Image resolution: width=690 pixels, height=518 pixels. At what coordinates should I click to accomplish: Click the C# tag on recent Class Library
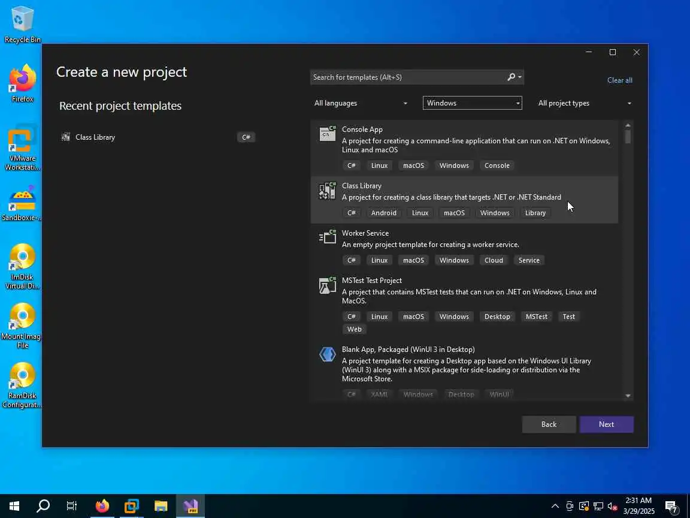tap(246, 137)
